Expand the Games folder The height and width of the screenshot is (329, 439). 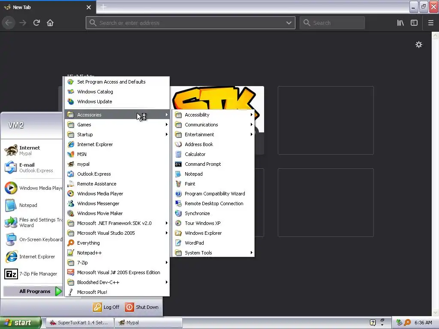pos(117,125)
